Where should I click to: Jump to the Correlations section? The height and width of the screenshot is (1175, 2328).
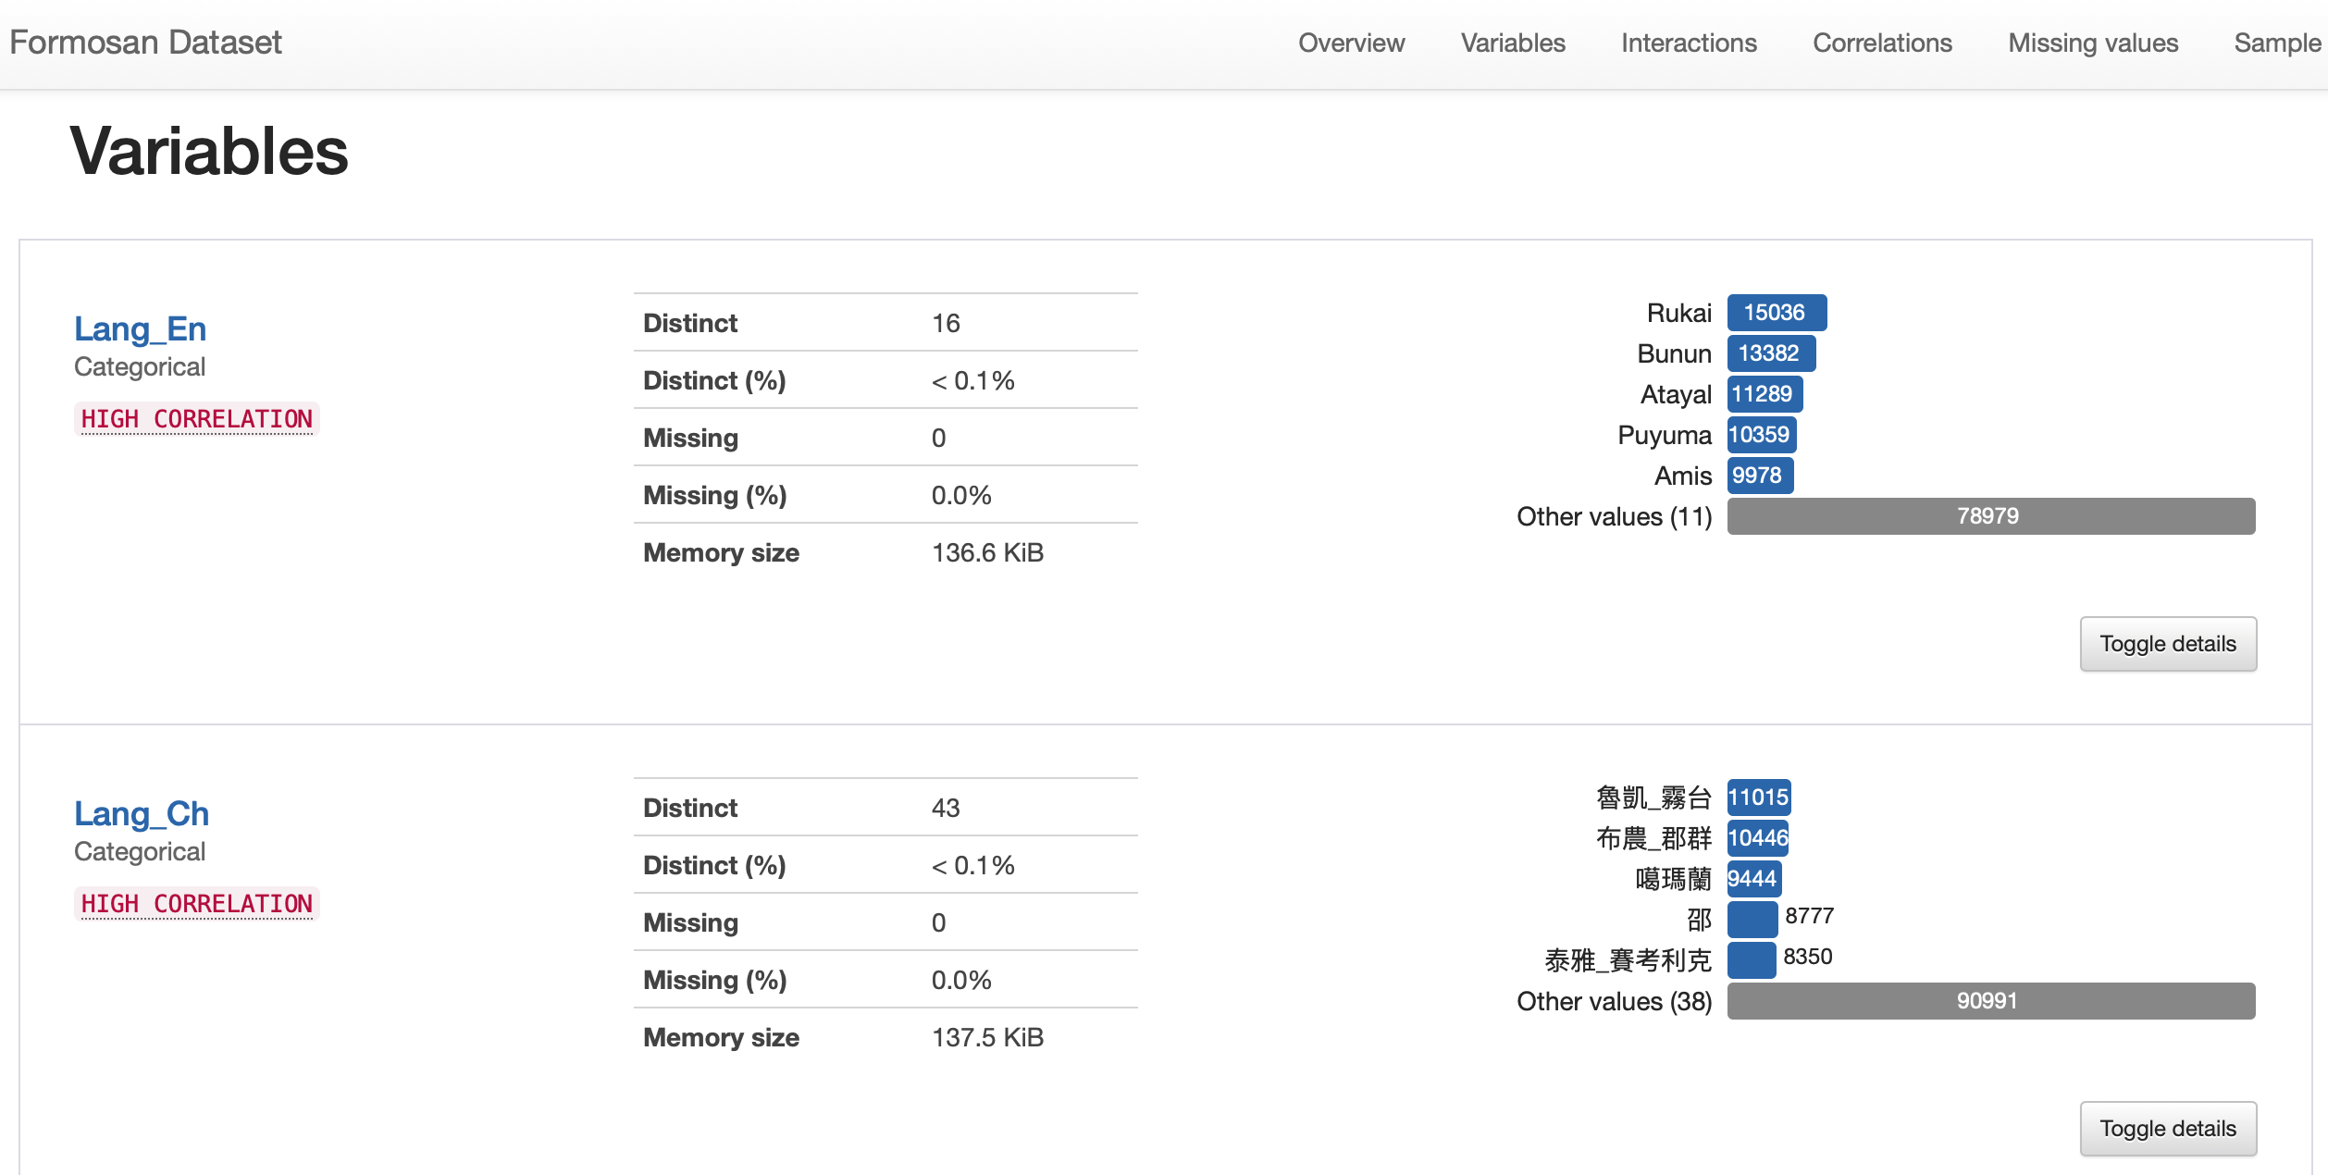(x=1882, y=43)
